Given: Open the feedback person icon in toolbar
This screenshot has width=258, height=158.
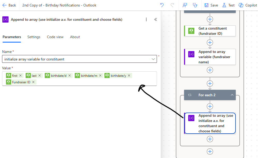Looking at the screenshot, I should coord(185,5).
